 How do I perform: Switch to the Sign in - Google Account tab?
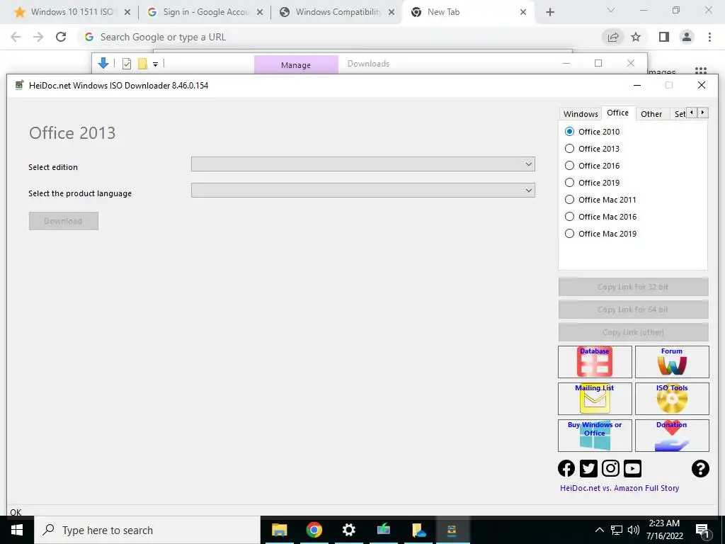pos(206,12)
